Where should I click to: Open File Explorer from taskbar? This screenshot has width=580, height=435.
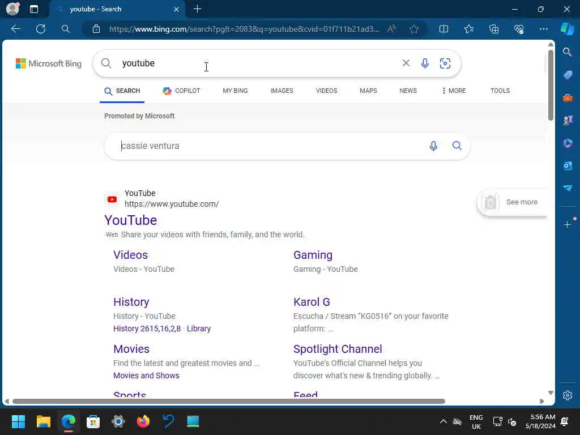tap(43, 421)
